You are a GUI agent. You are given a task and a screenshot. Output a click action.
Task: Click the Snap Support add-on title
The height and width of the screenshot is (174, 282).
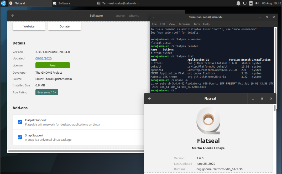(x=34, y=135)
